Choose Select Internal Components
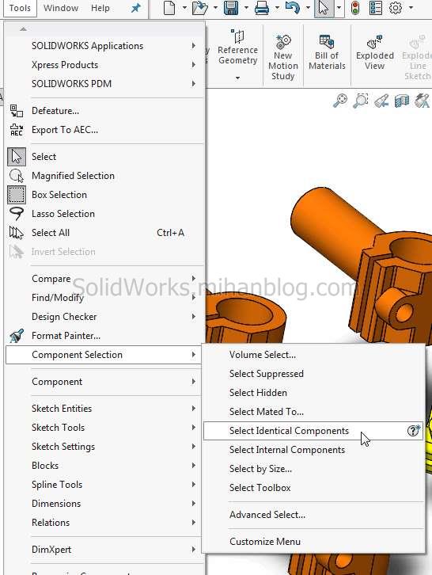 (x=313, y=450)
